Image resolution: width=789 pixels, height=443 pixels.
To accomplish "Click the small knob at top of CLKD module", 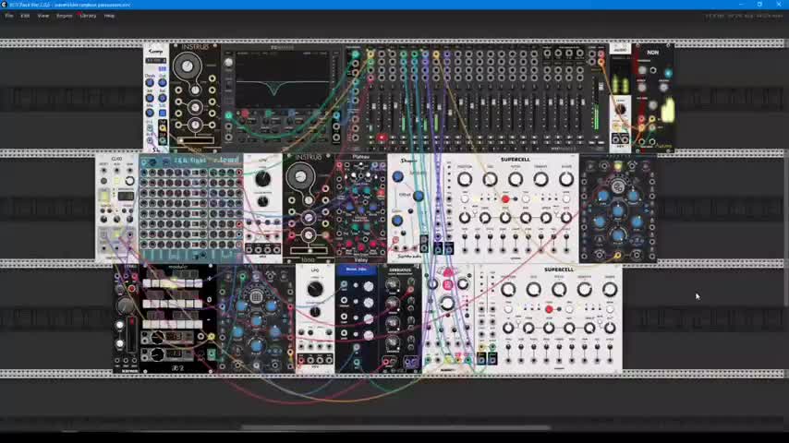I will point(130,181).
